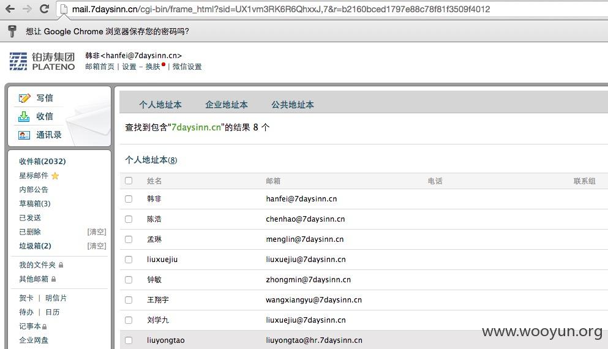
Task: Go back with browser back arrow
Action: point(10,9)
